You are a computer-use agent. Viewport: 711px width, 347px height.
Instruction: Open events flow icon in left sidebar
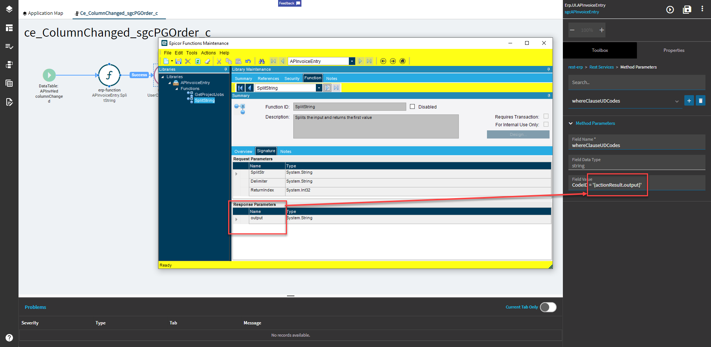pyautogui.click(x=9, y=65)
